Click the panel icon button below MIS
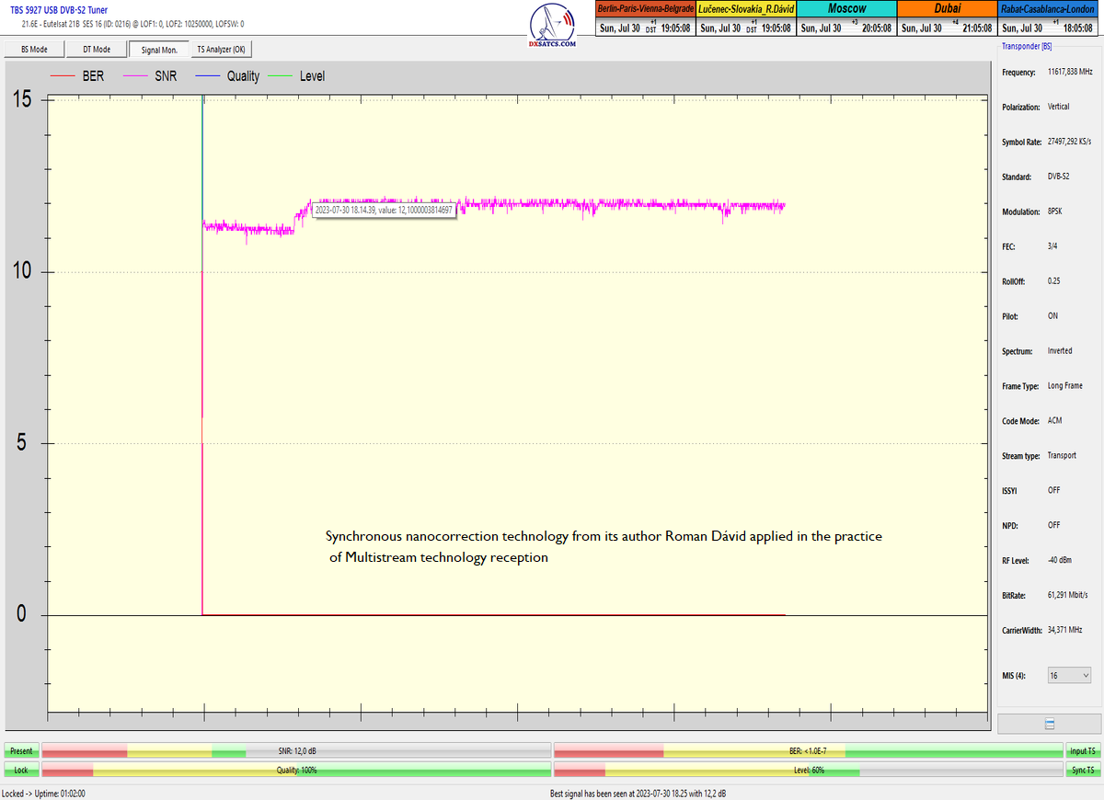The image size is (1104, 800). [1049, 725]
